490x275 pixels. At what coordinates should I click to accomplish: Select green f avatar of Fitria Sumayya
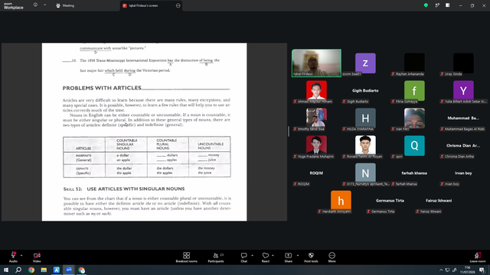[x=414, y=90]
